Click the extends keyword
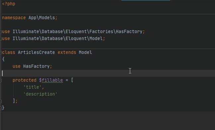 67,53
